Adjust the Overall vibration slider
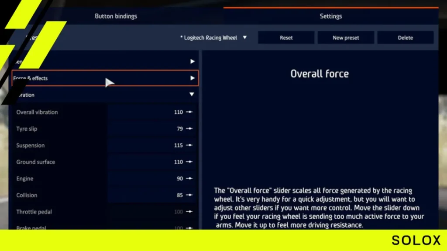447x251 pixels. tap(189, 112)
